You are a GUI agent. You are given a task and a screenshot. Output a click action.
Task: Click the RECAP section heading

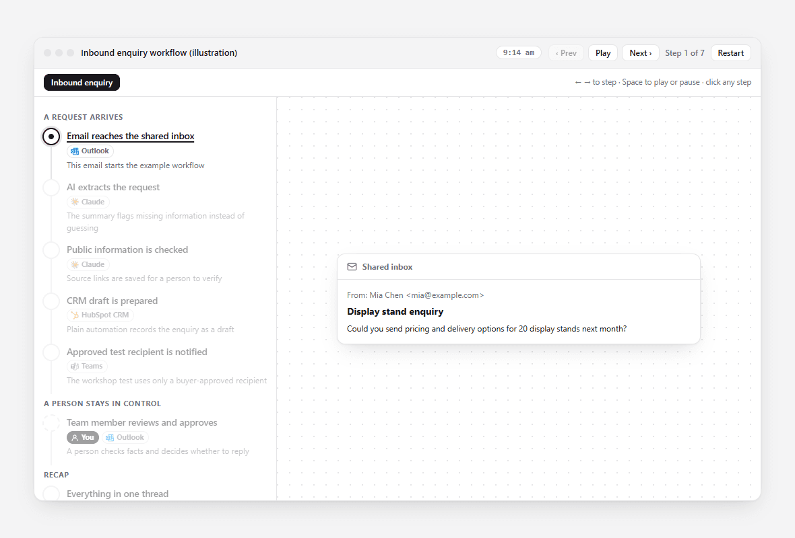[x=57, y=475]
